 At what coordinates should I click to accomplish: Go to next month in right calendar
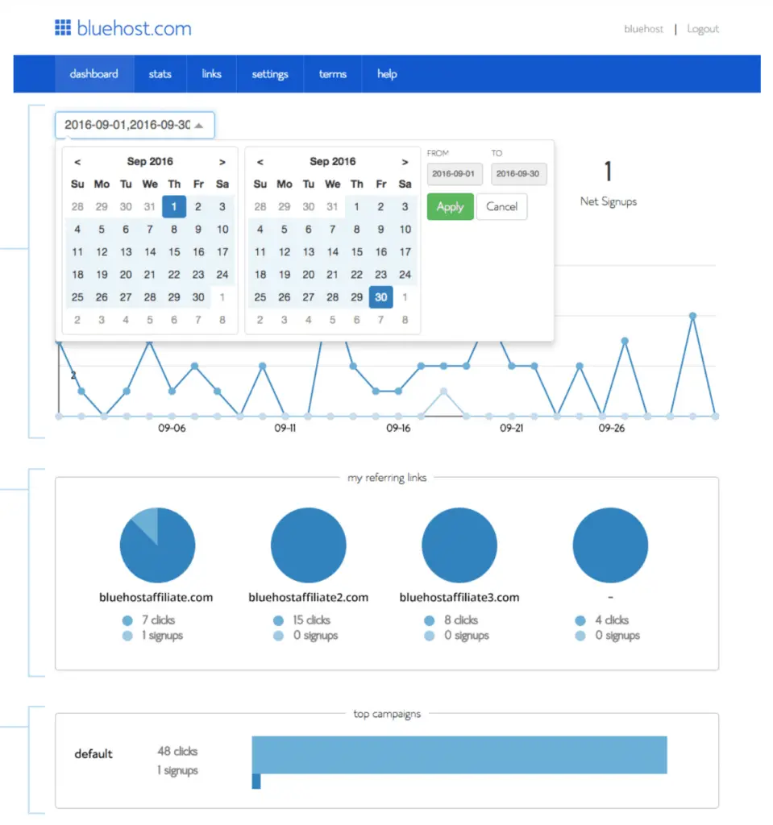[x=405, y=162]
